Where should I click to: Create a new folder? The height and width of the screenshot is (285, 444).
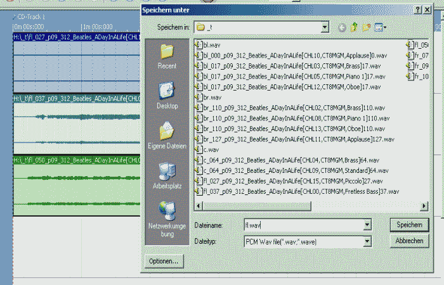pyautogui.click(x=367, y=27)
